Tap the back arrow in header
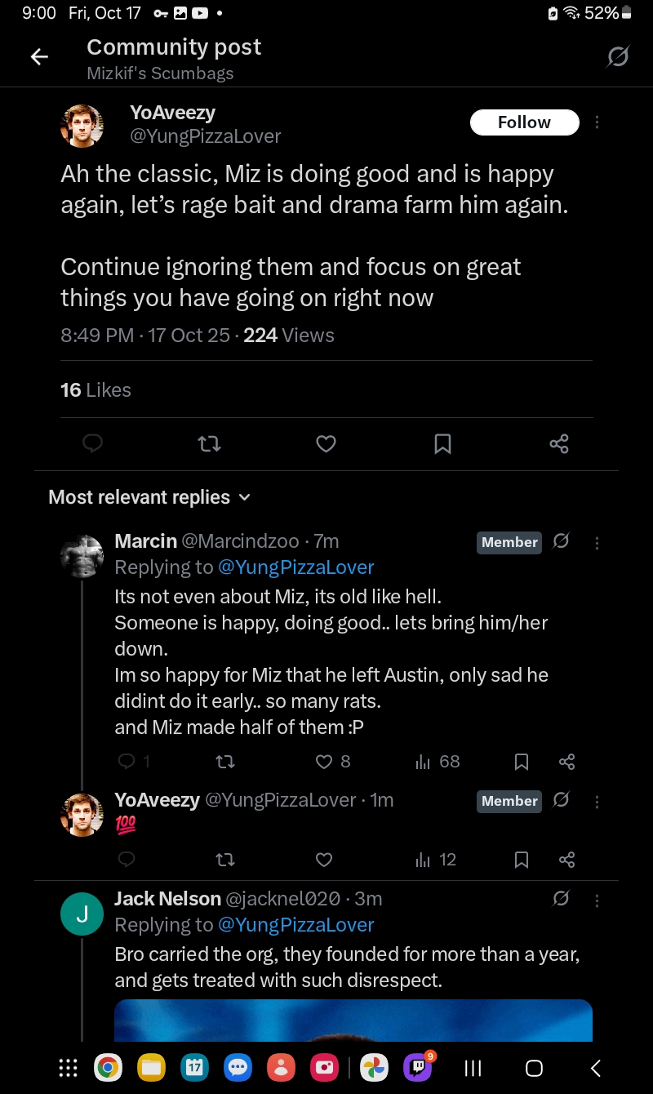The image size is (653, 1094). [x=39, y=56]
